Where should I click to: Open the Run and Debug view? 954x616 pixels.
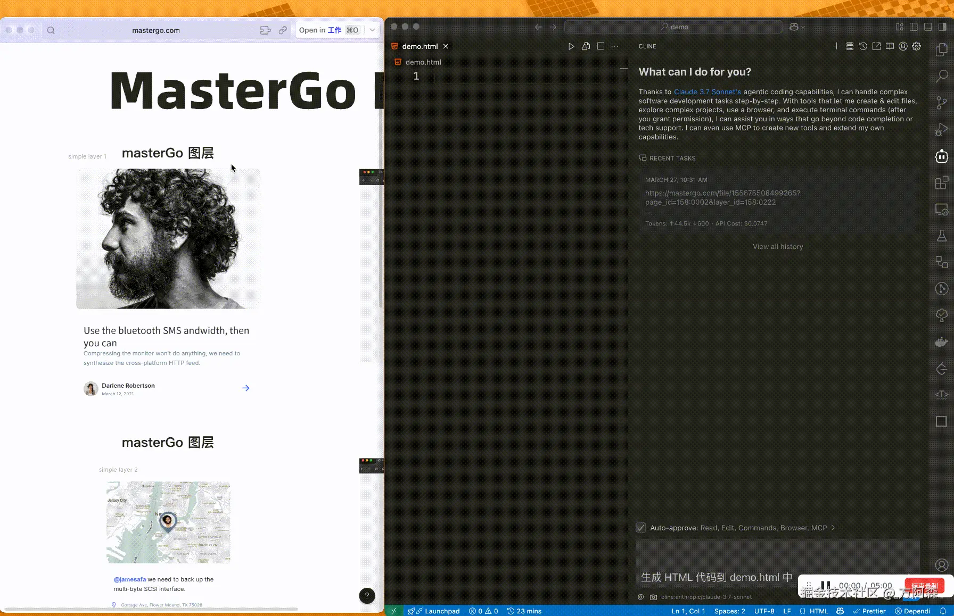[x=941, y=129]
